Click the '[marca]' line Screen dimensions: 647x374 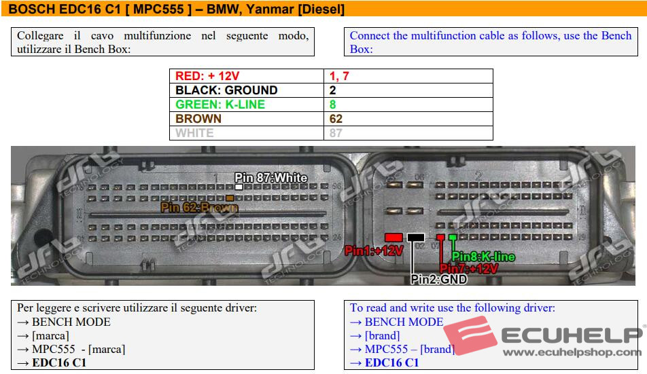point(43,336)
